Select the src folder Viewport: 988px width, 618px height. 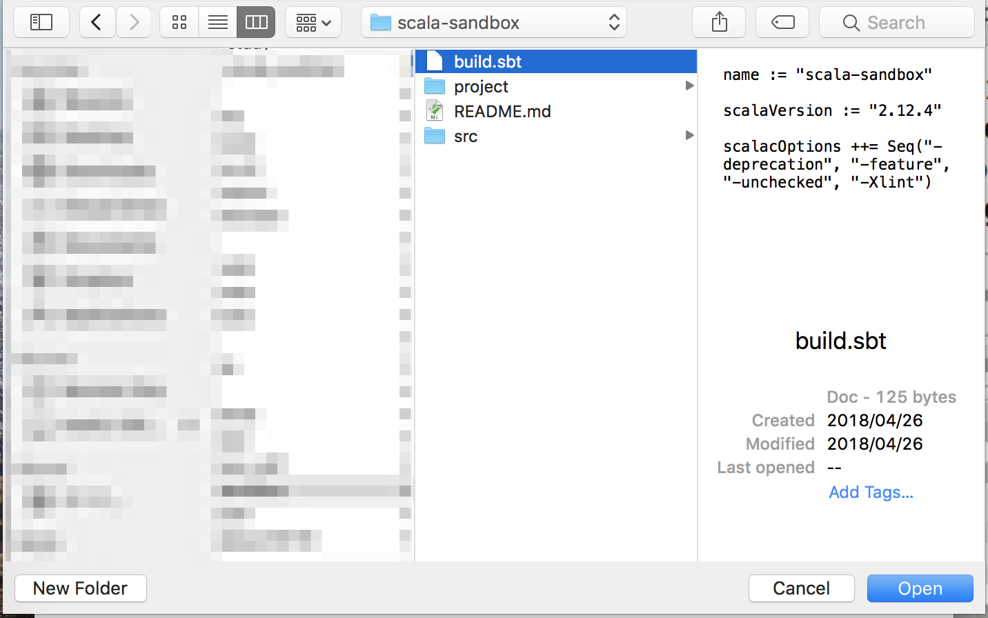466,136
